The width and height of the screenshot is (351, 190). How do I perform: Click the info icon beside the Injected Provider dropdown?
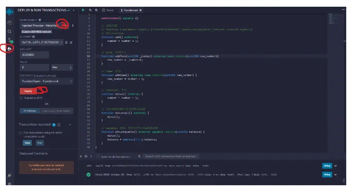click(x=73, y=25)
